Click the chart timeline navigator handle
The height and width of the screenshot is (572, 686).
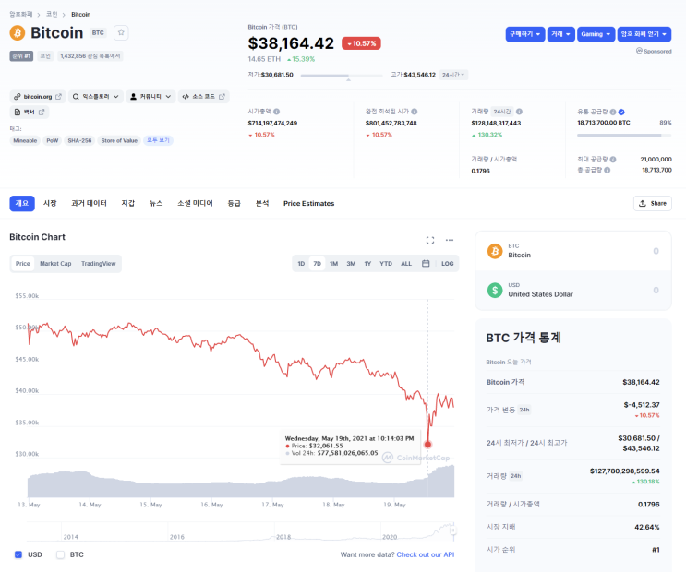pyautogui.click(x=453, y=530)
